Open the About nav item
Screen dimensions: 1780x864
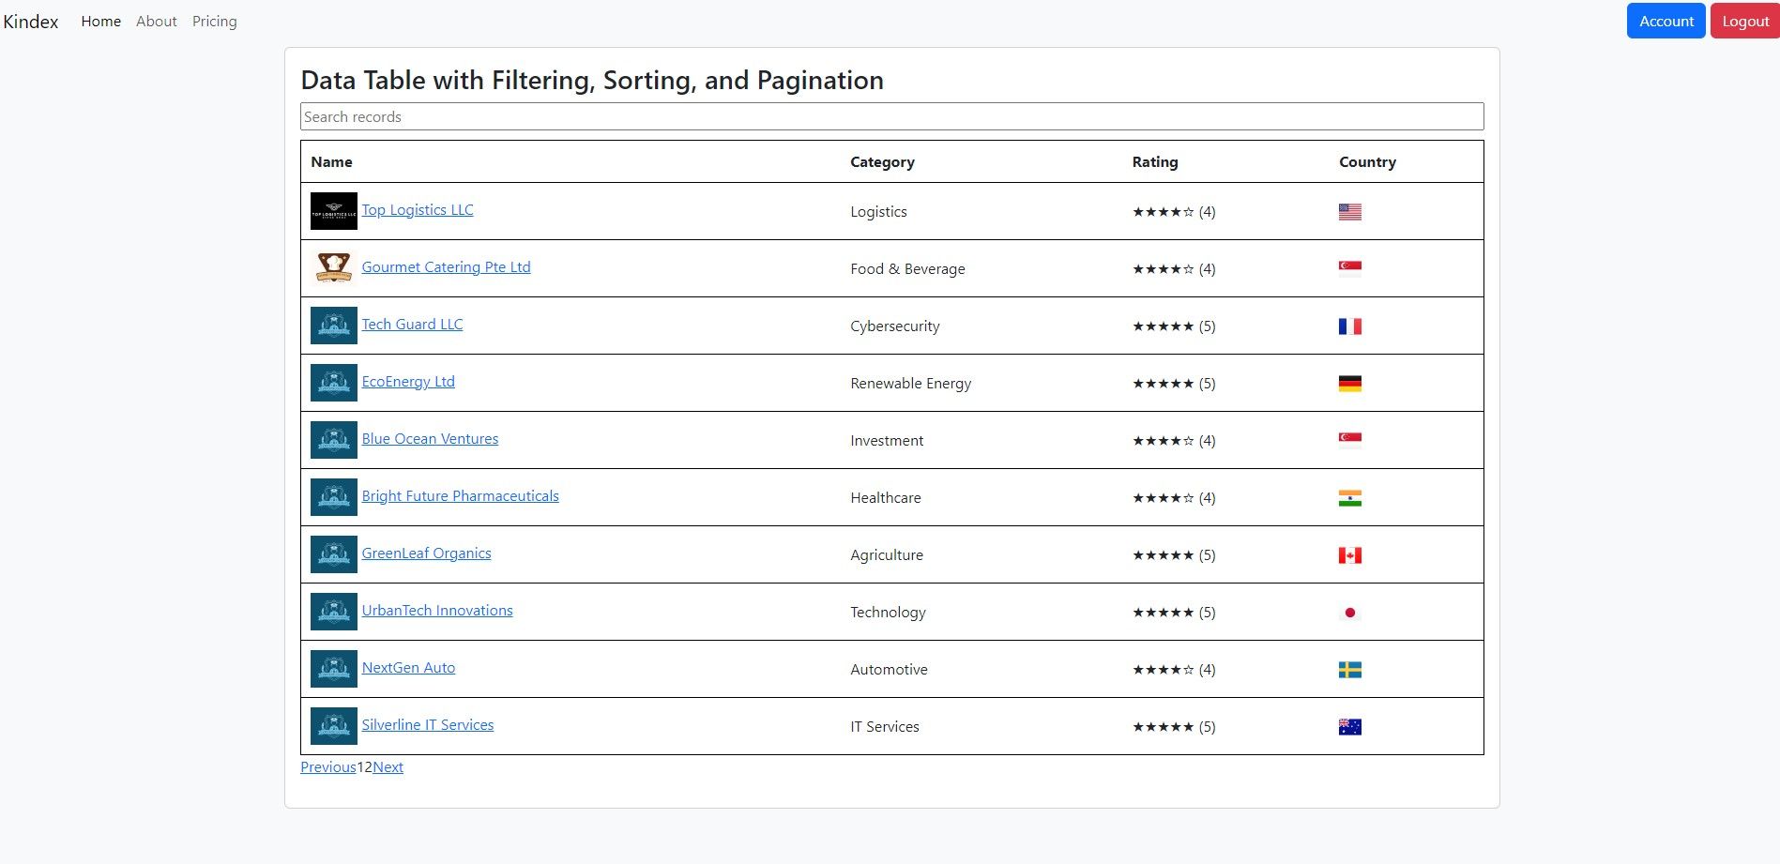tap(157, 22)
